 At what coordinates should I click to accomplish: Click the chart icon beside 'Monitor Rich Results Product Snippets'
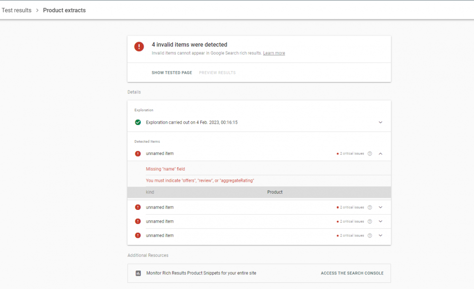138,273
